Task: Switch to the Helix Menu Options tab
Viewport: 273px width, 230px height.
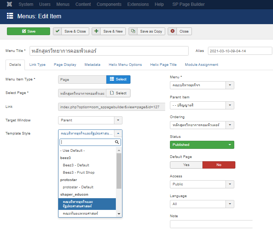Action: 125,65
